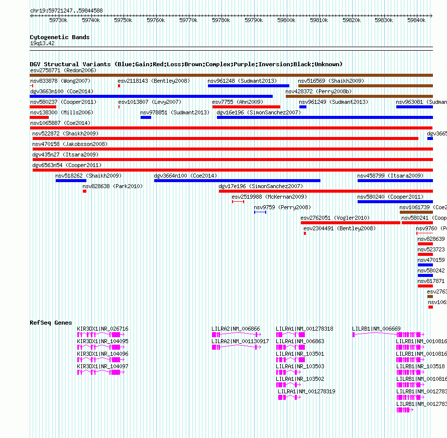Open dgv3664n100 (Coe2014) variant label
Screen dimensions: 447x438
click(x=185, y=176)
